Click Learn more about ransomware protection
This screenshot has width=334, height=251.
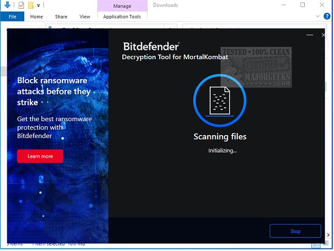point(40,156)
